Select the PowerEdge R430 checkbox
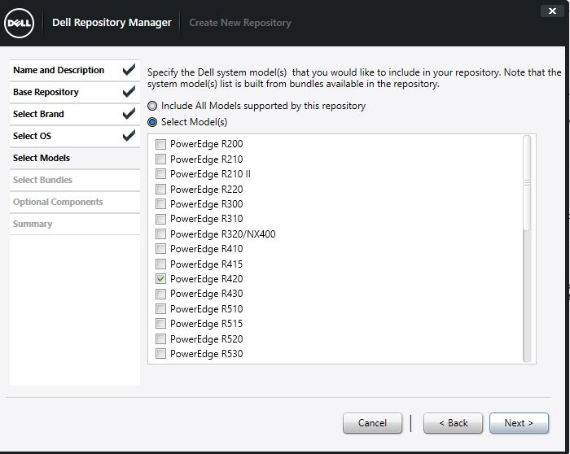Screen dimensions: 570x454 point(160,294)
